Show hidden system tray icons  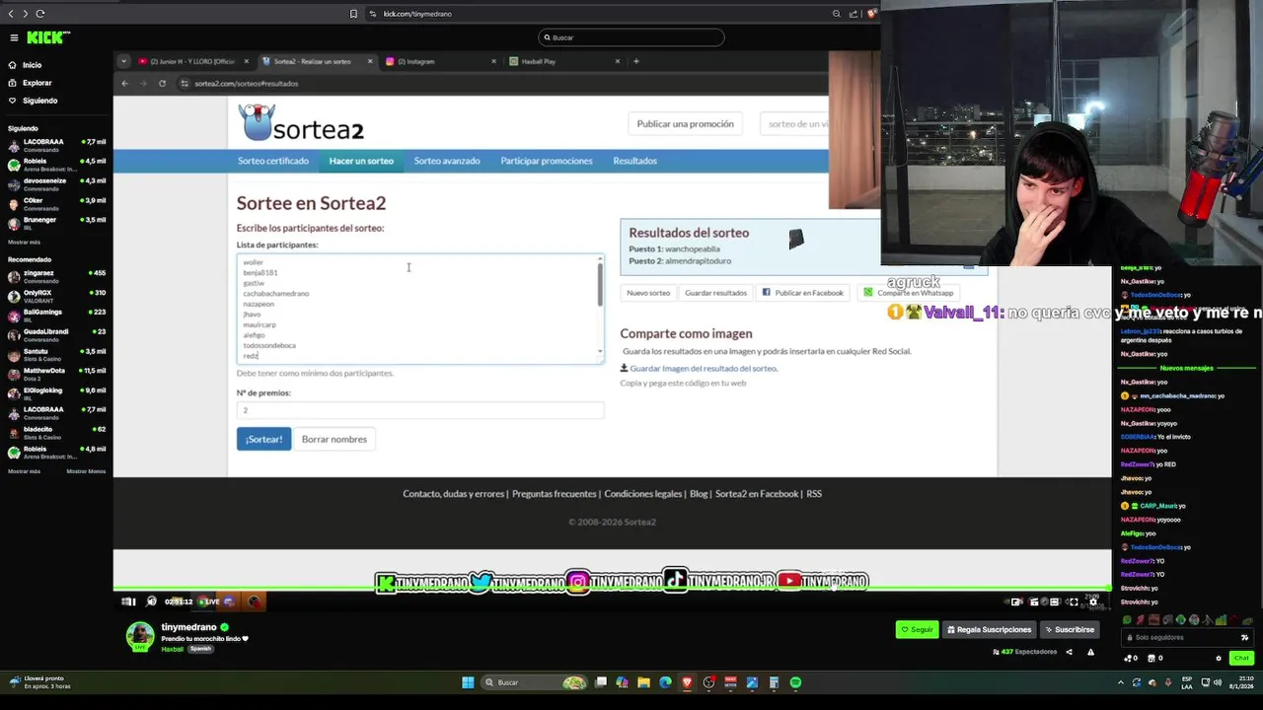(x=1120, y=682)
